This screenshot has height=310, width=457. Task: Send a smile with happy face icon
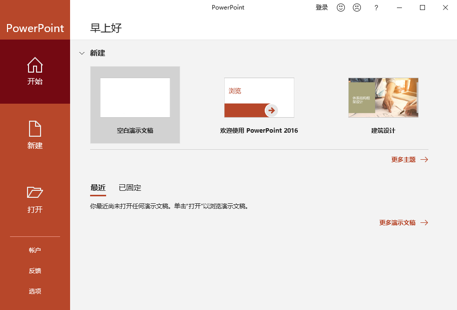[x=341, y=8]
